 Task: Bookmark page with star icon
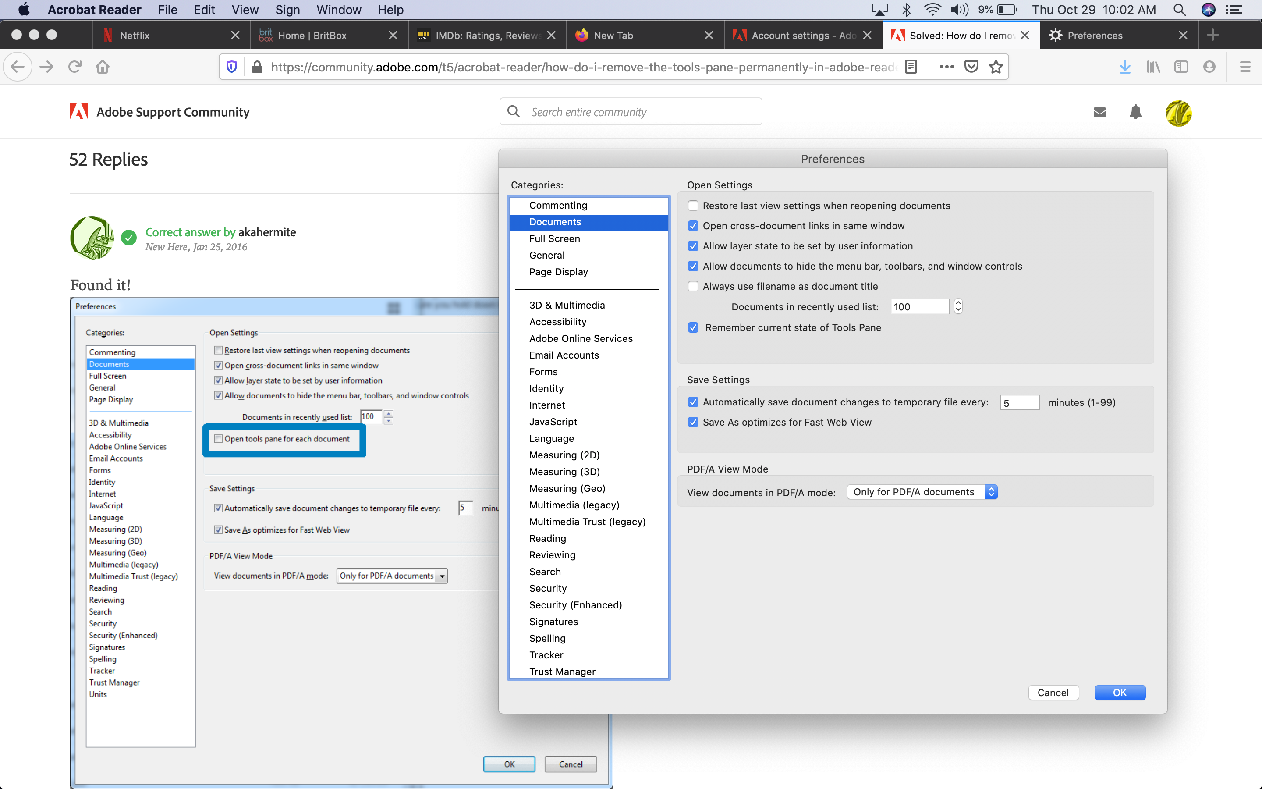pyautogui.click(x=996, y=67)
